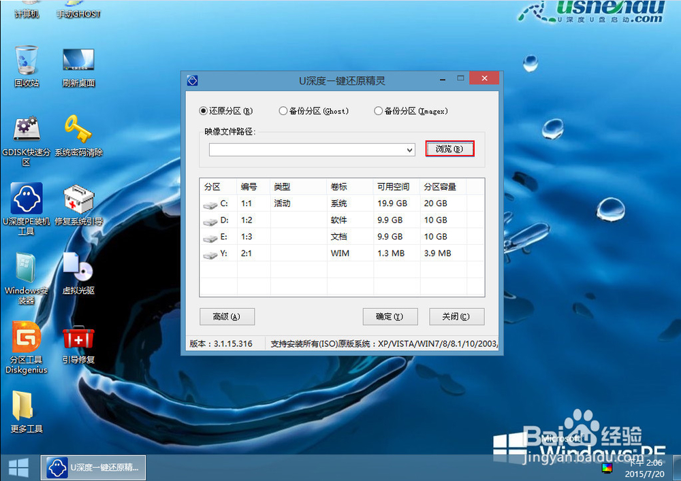Open the Windows Start menu
The image size is (681, 481).
tap(18, 467)
